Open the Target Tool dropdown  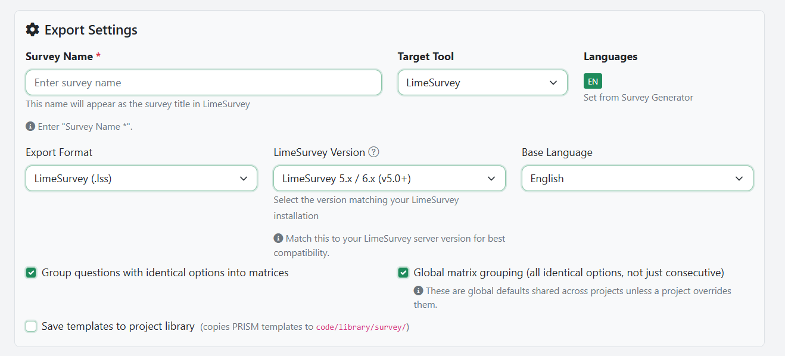[482, 83]
